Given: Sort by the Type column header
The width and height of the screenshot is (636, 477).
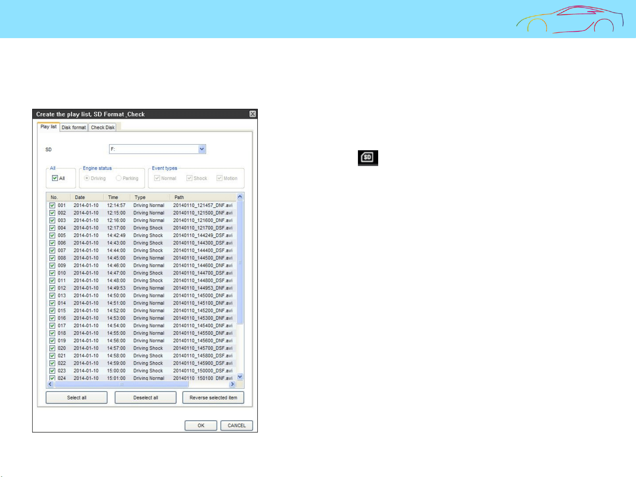Looking at the screenshot, I should 150,197.
